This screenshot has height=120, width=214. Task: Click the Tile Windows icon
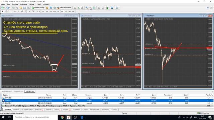coord(94,8)
